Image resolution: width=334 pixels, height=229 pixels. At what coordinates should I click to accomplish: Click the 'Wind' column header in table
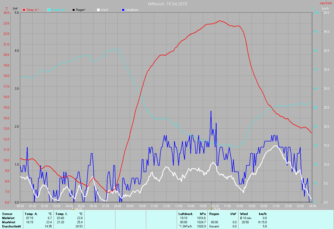(x=244, y=214)
